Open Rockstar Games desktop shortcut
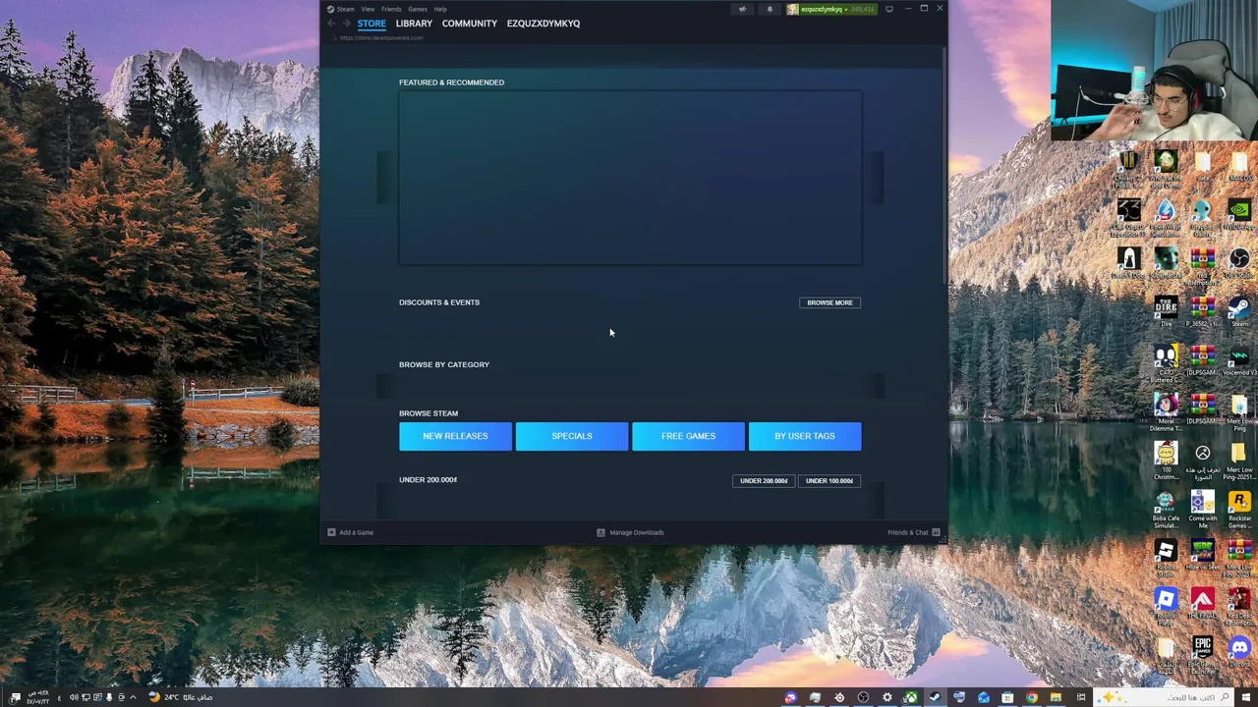Image resolution: width=1258 pixels, height=707 pixels. point(1239,510)
